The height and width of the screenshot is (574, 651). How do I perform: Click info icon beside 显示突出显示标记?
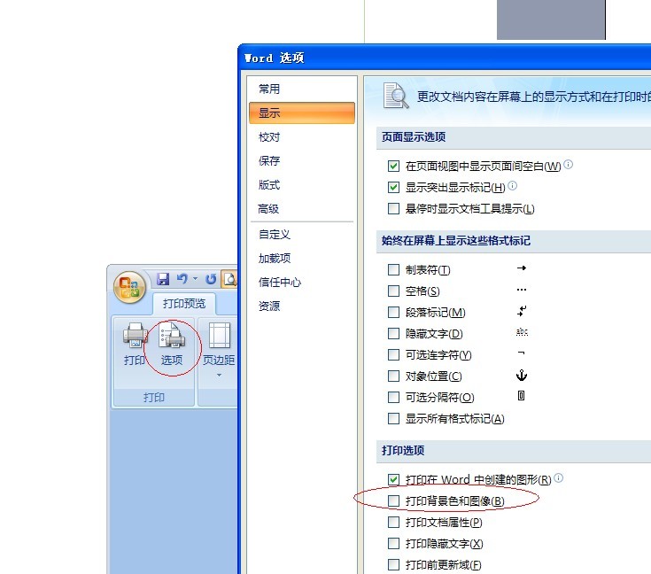pyautogui.click(x=513, y=186)
